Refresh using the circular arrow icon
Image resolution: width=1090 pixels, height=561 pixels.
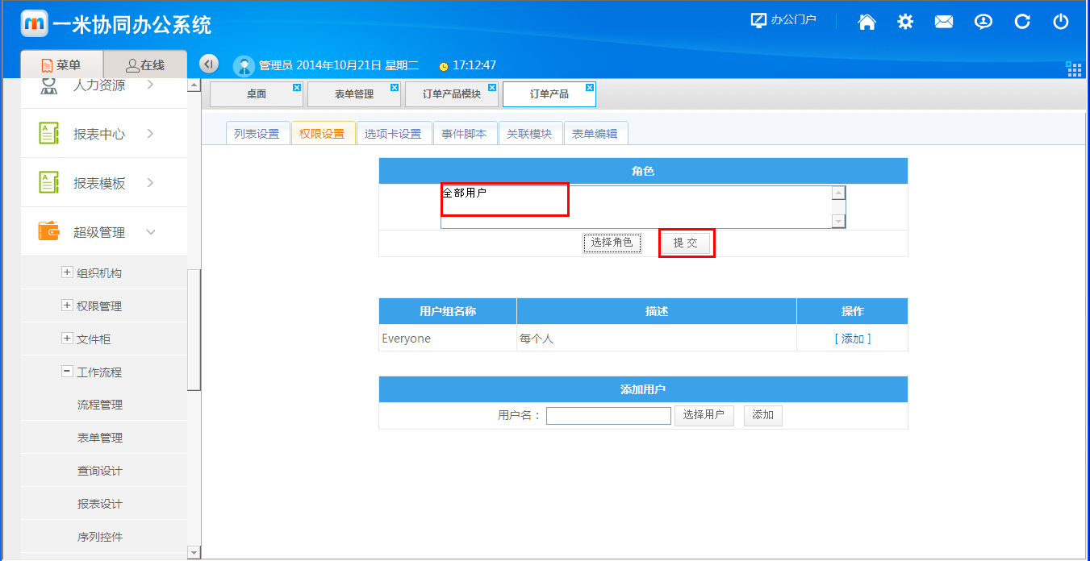pyautogui.click(x=1022, y=22)
